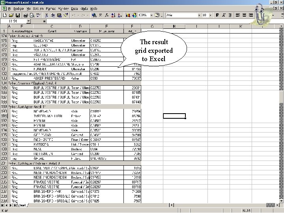Image resolution: width=284 pixels, height=213 pixels.
Task: Insert a hyperlink using the globe icon
Action: tap(94, 15)
